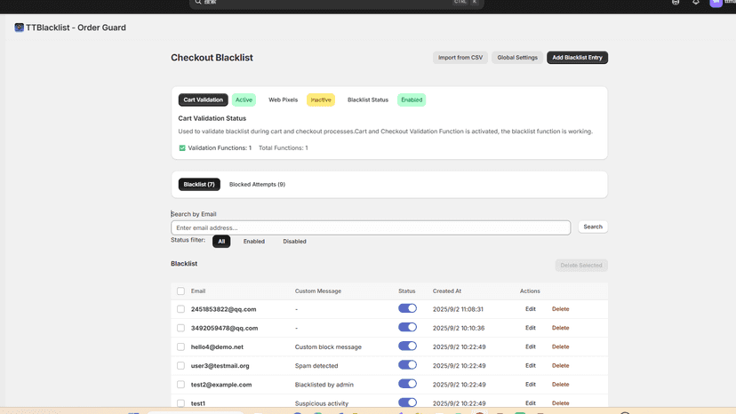Screen dimensions: 736x414
Task: Click Add Blacklist Entry button
Action: pos(577,57)
